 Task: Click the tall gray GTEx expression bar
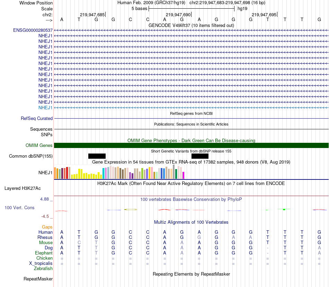174,172
